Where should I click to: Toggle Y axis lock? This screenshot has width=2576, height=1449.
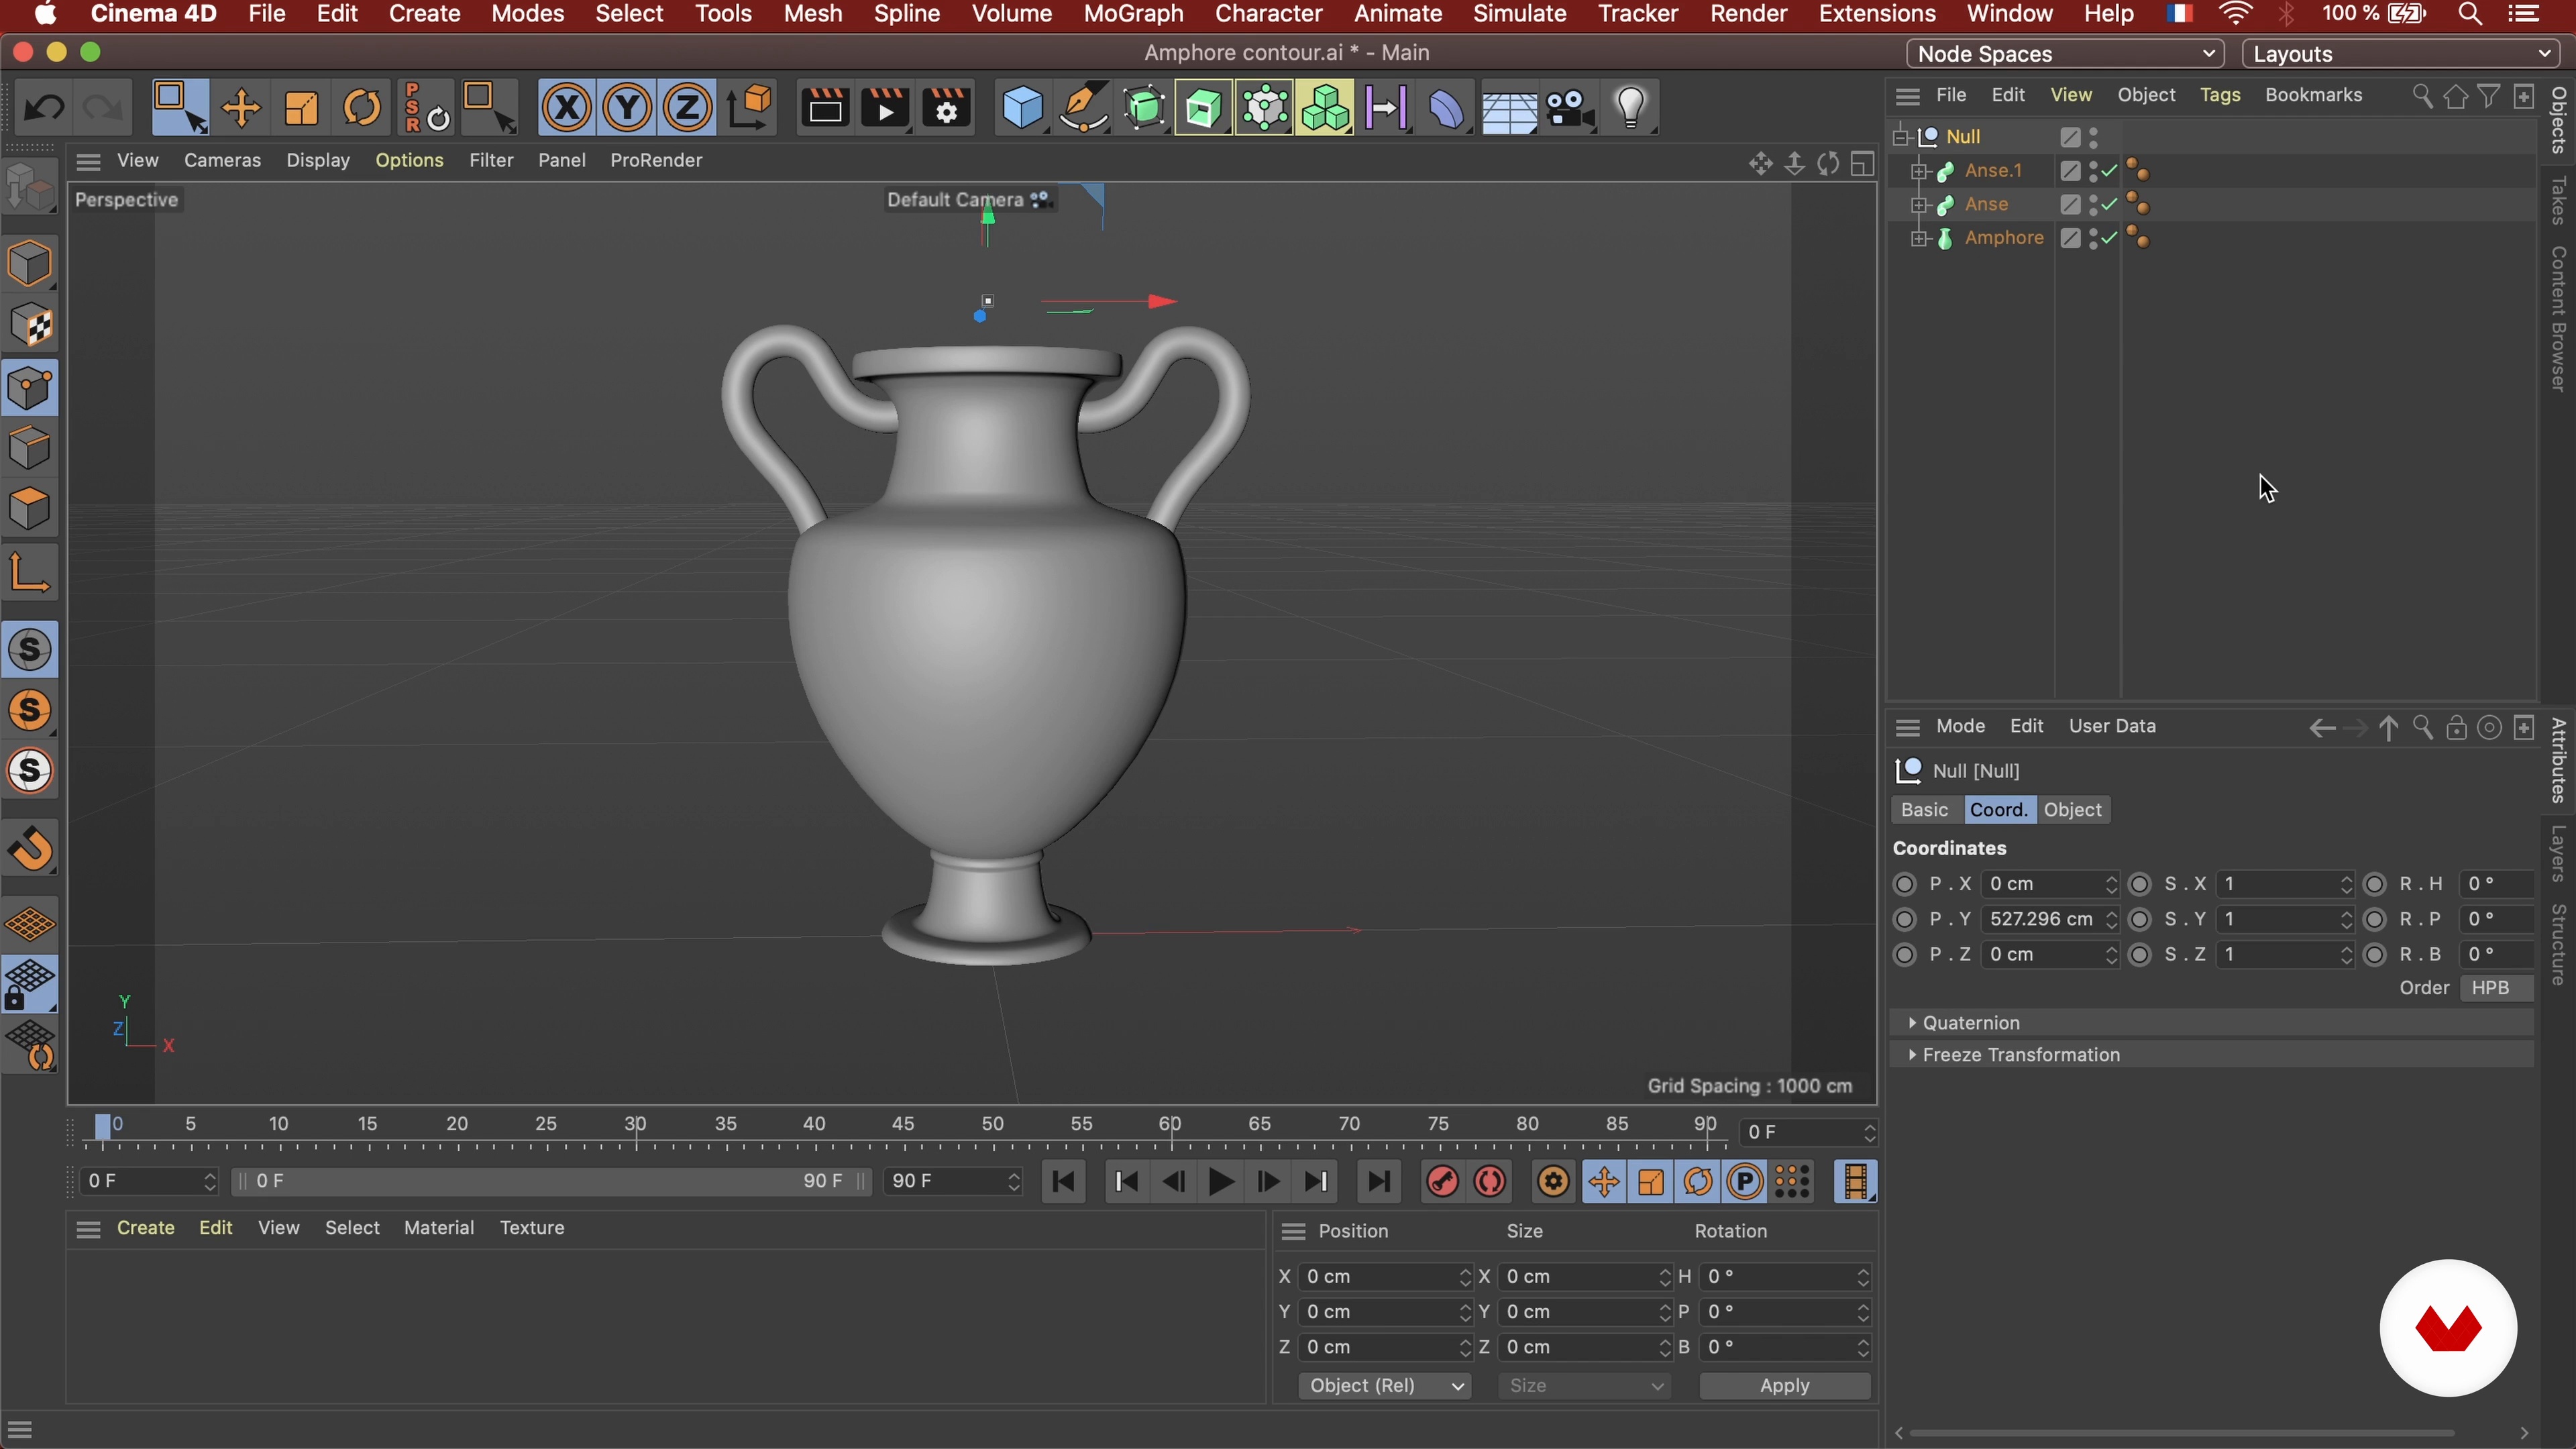[627, 107]
